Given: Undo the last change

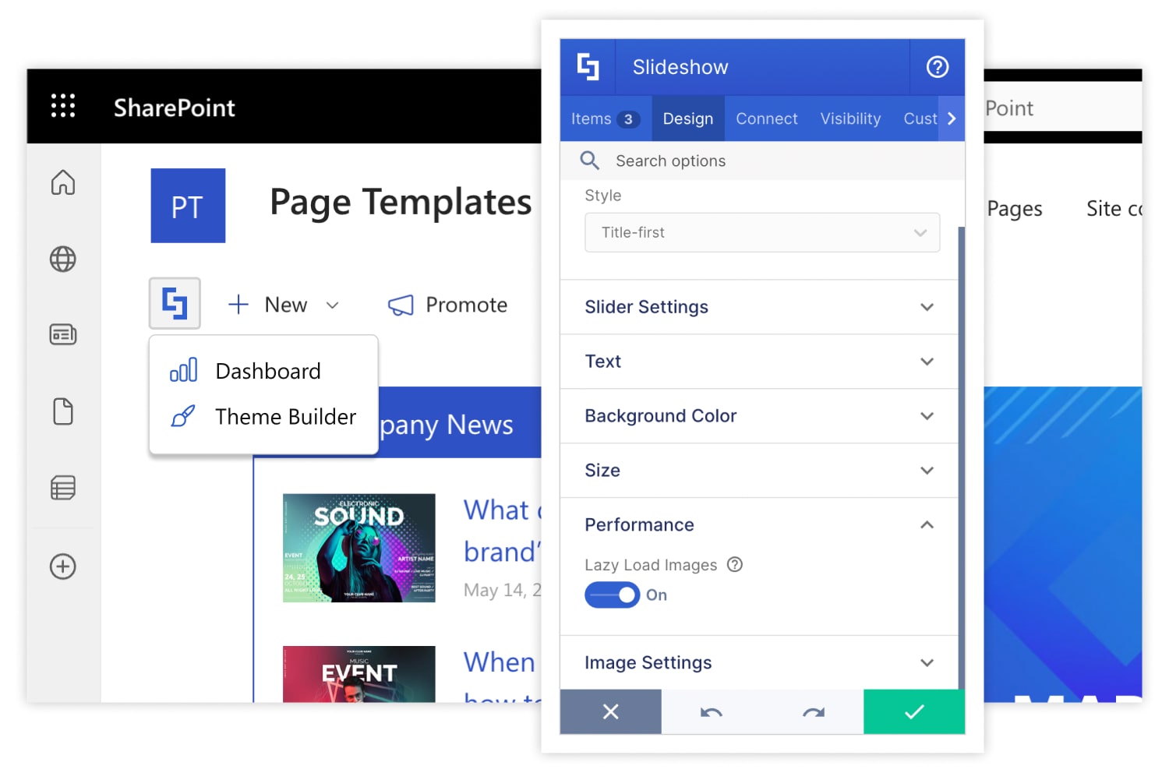Looking at the screenshot, I should [x=712, y=711].
